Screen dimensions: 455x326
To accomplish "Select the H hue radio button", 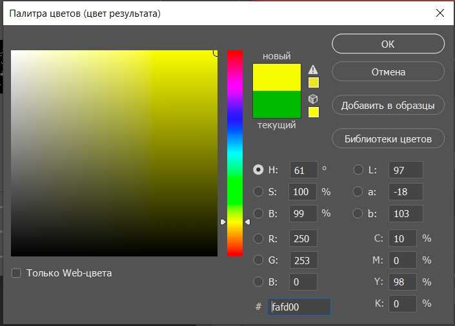I will click(x=258, y=169).
